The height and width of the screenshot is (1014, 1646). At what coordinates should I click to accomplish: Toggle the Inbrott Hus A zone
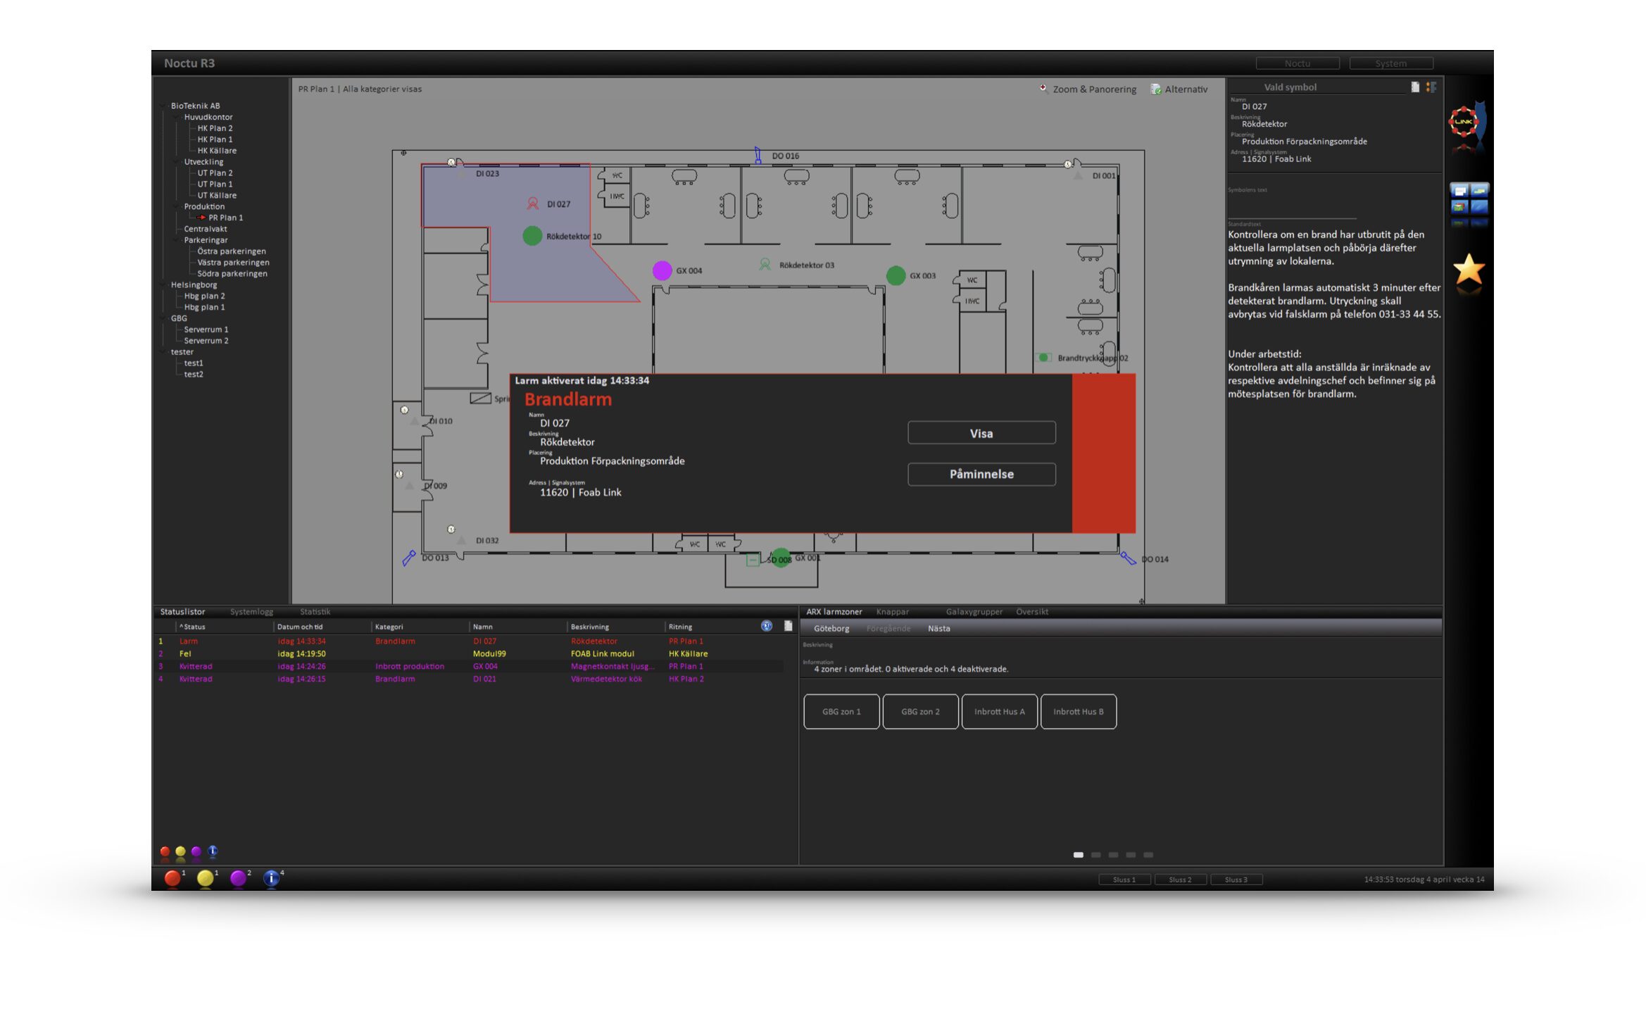click(x=999, y=711)
